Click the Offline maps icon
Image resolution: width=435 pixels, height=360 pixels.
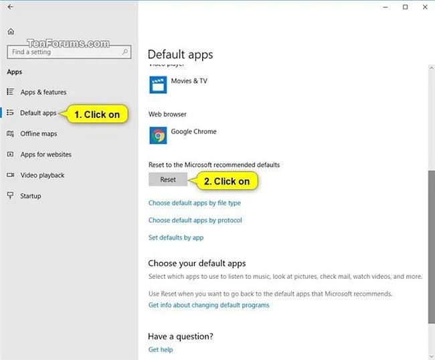[10, 133]
